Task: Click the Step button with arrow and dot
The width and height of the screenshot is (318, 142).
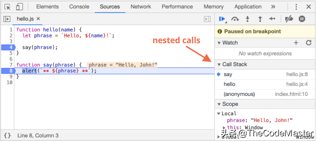Action: (x=272, y=19)
